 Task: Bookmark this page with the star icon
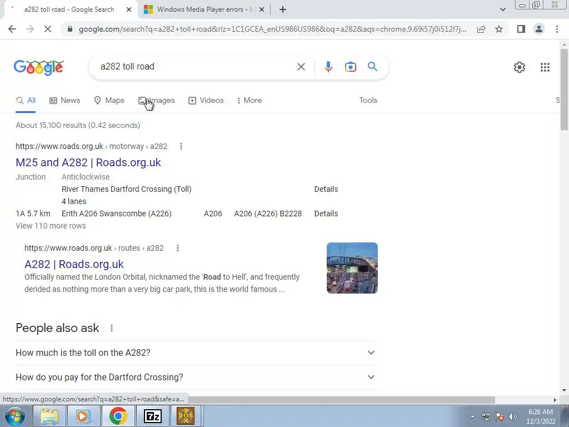[x=499, y=29]
